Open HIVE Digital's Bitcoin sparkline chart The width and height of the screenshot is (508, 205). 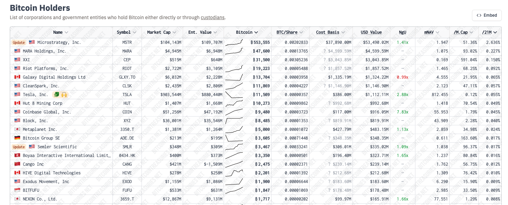coord(234,173)
